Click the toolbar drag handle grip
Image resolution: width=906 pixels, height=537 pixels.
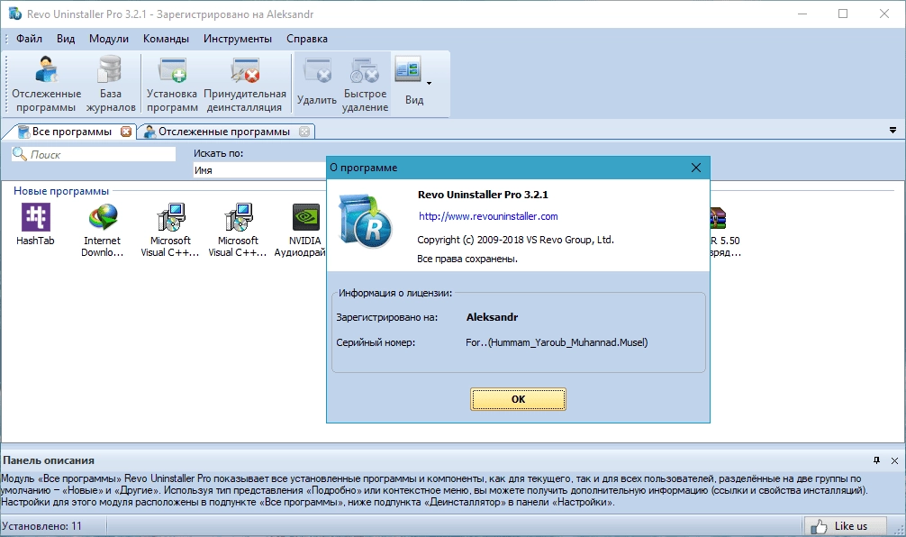click(x=7, y=84)
